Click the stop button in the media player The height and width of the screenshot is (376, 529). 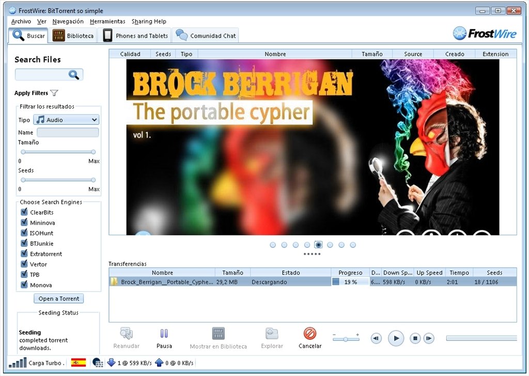415,338
